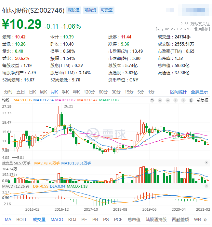Select the 1分 interval tab
The width and height of the screenshot is (212, 227).
click(151, 92)
